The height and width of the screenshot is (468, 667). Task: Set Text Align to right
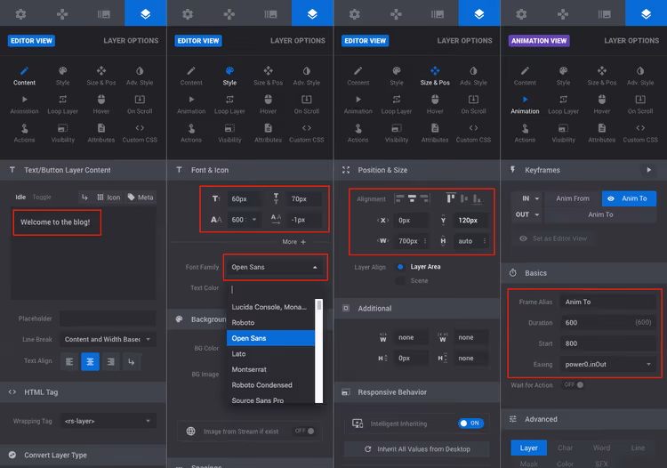[x=110, y=361]
